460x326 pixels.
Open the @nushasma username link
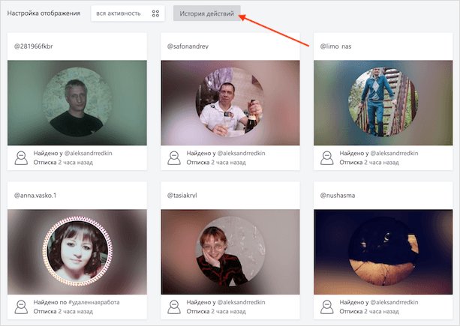[338, 196]
